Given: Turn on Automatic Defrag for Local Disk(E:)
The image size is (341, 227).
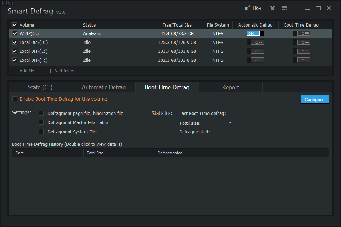Looking at the screenshot, I should tap(255, 51).
